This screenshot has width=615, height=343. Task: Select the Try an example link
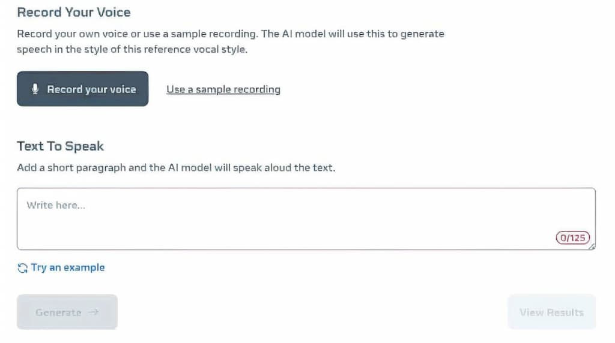[x=67, y=267]
